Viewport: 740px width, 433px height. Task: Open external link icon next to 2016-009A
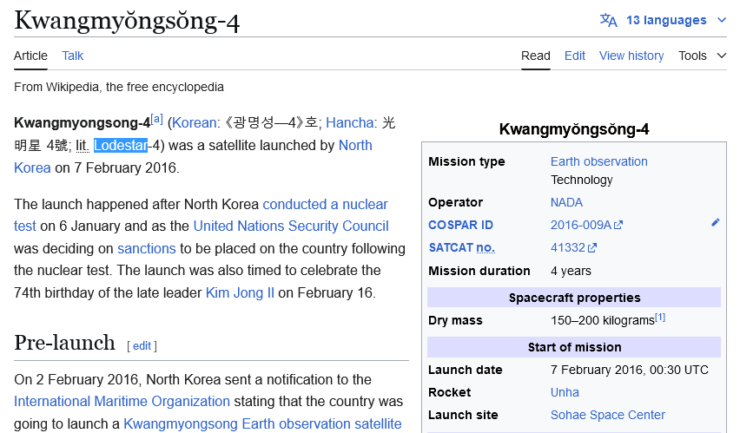(x=618, y=226)
